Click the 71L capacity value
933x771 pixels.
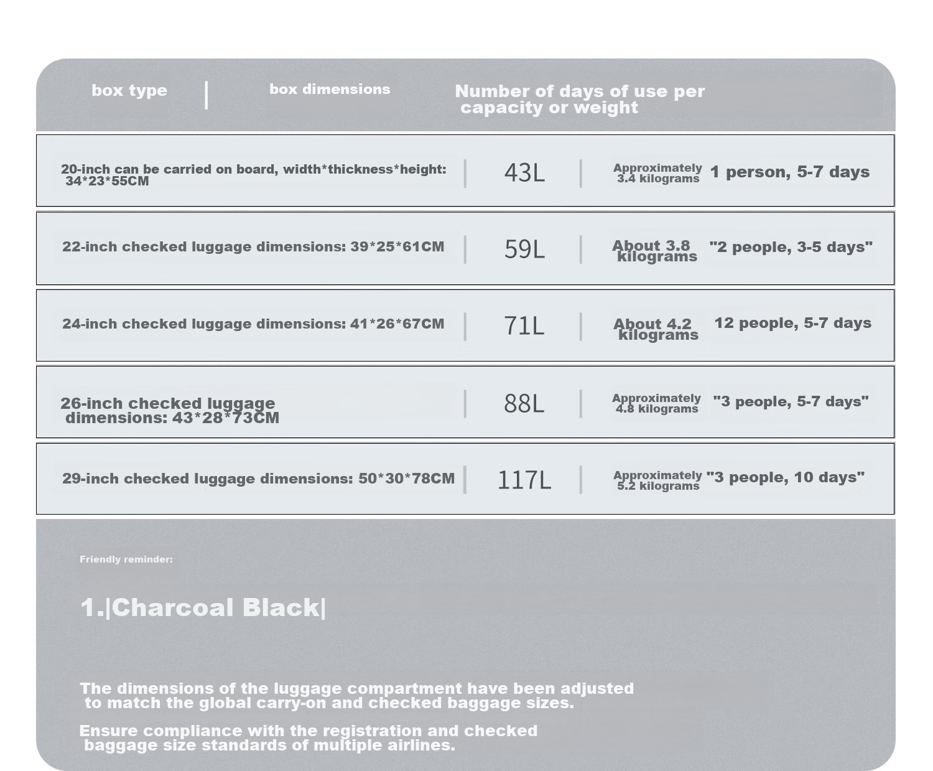(x=524, y=325)
